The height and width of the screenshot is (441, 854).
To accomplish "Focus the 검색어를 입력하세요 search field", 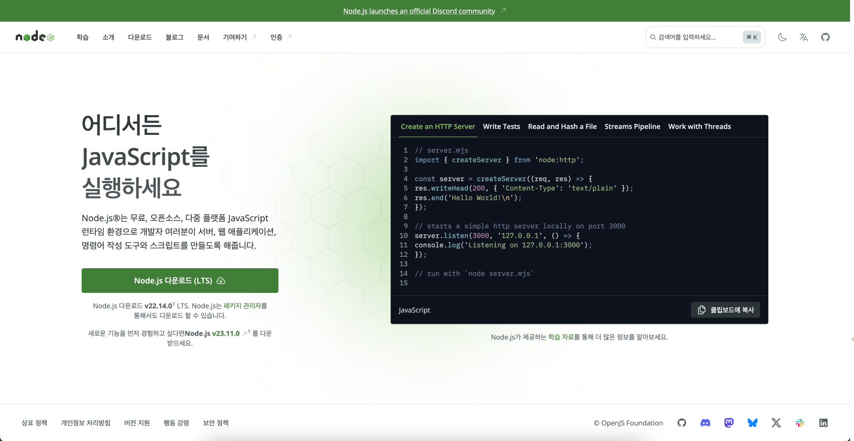I will click(705, 37).
